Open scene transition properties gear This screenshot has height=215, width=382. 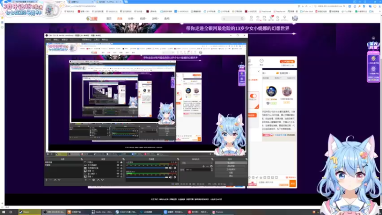point(211,166)
